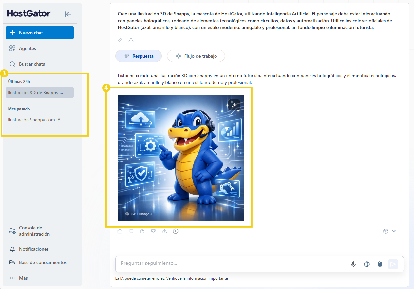Click the OpenAI model icon beside the chevron
The width and height of the screenshot is (414, 289).
coord(386,231)
